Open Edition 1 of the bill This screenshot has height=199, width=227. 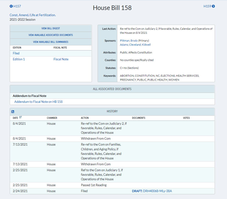[x=19, y=59]
